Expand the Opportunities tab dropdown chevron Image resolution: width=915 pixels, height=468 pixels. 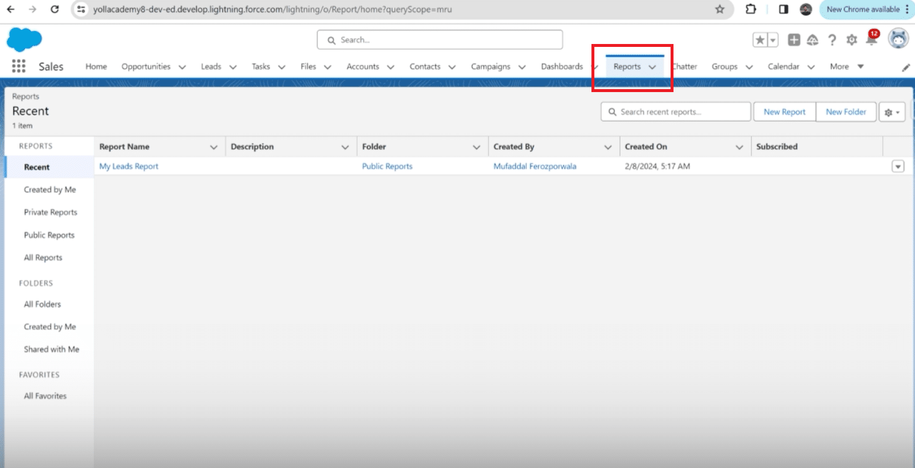point(182,67)
